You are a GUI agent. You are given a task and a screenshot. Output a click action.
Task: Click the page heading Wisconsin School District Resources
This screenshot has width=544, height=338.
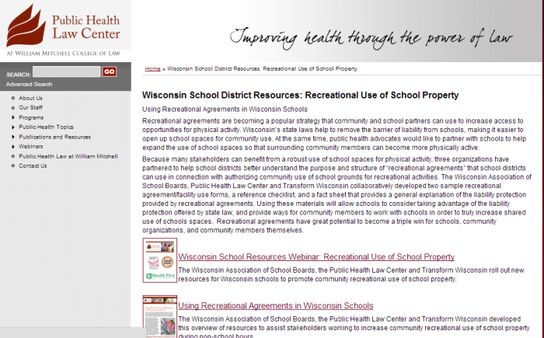pos(301,95)
